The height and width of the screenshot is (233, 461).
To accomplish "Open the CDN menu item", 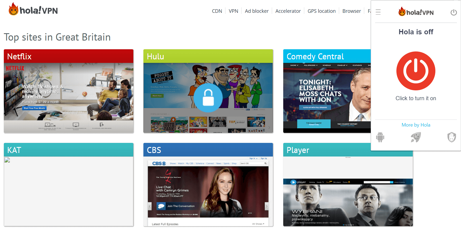I will click(217, 11).
